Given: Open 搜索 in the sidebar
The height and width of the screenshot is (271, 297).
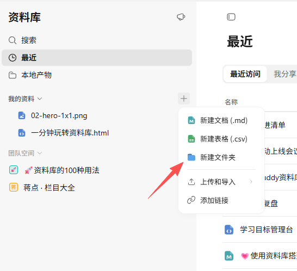Looking at the screenshot, I should click(97, 40).
